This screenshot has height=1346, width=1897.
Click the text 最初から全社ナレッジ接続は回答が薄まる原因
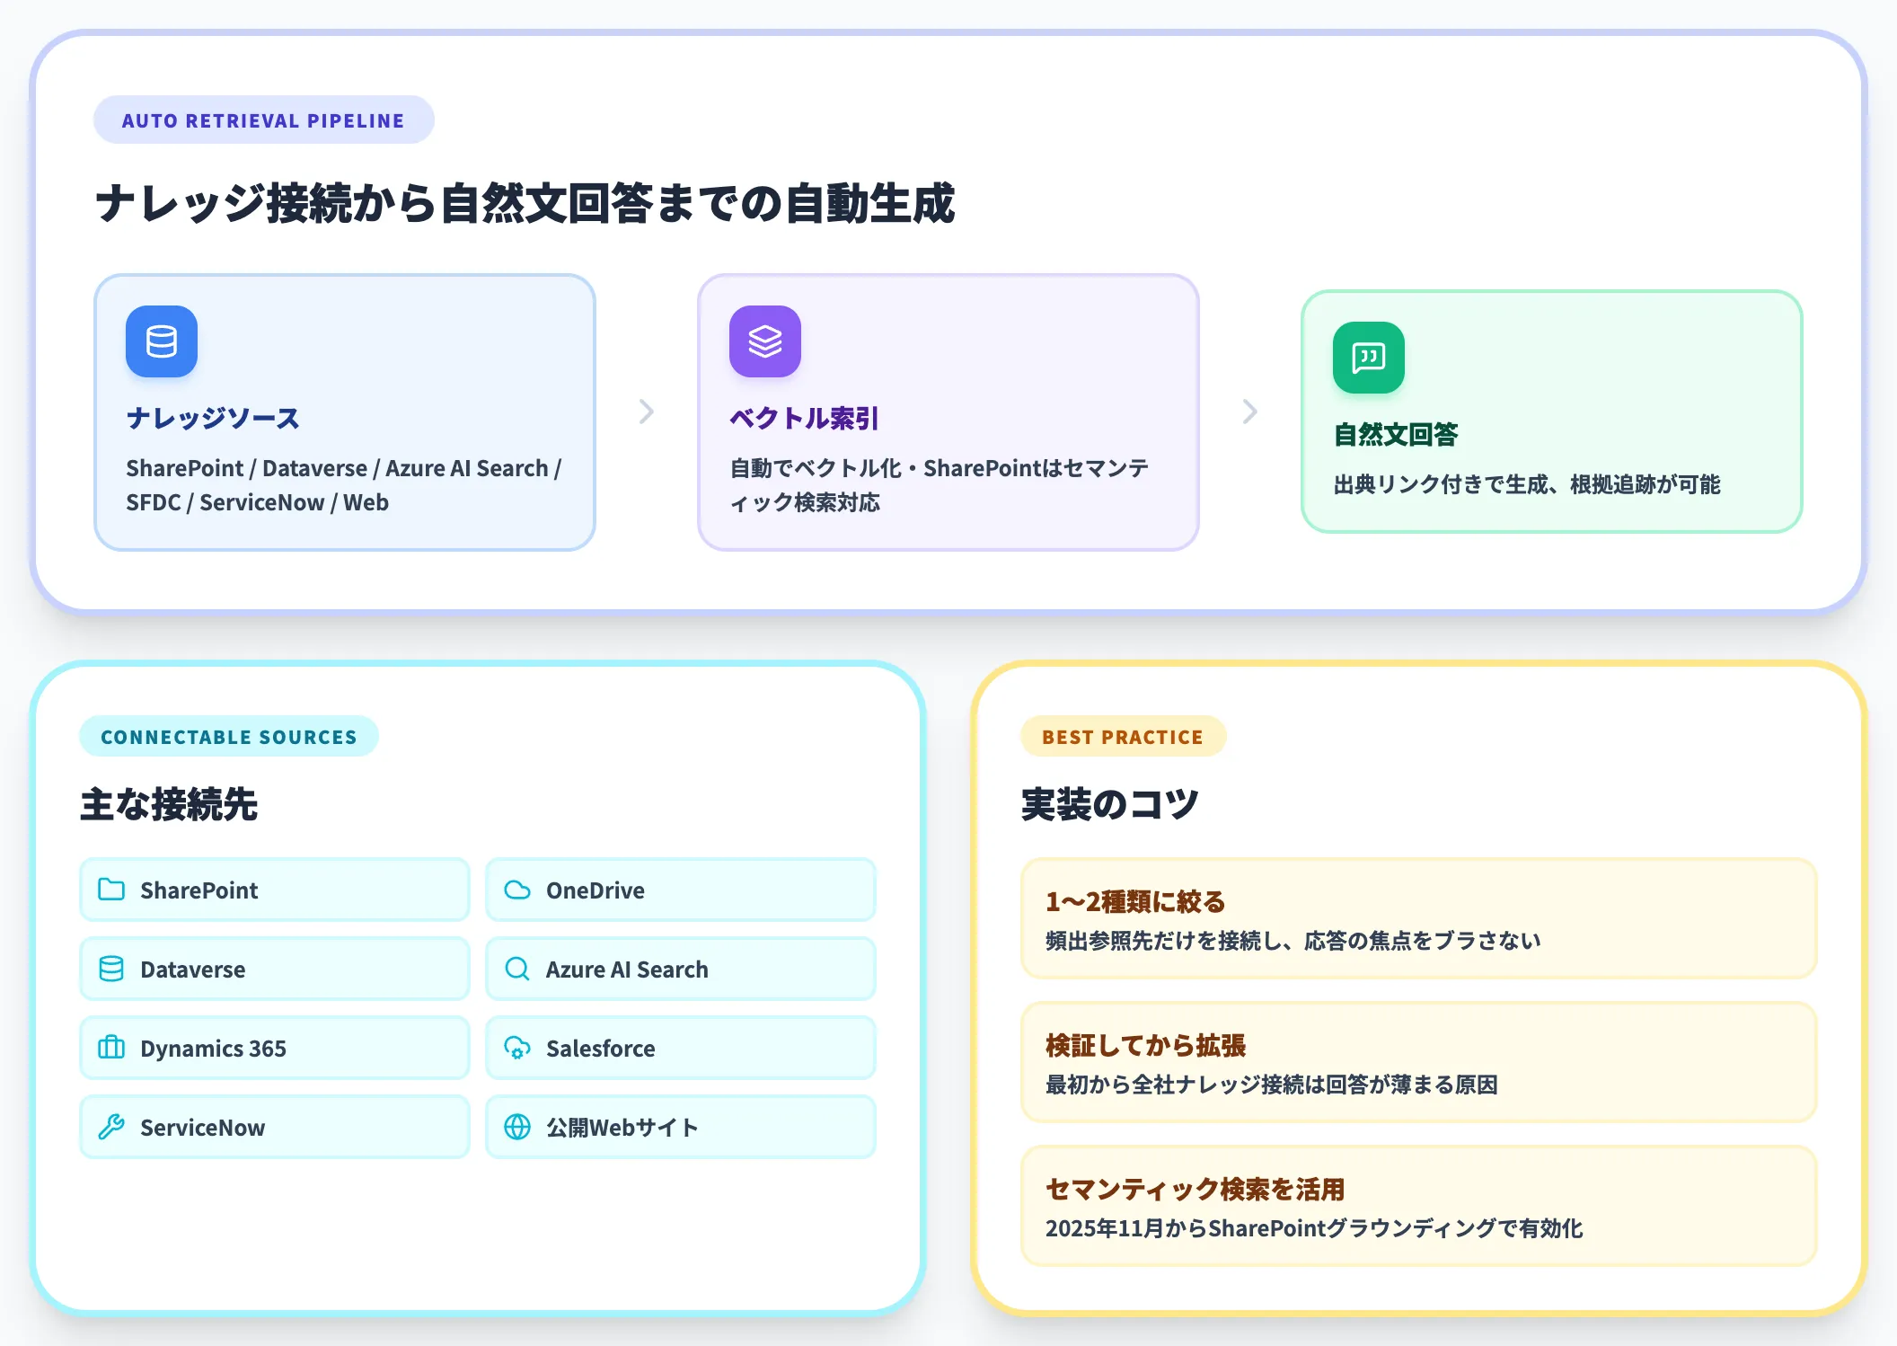click(1272, 1085)
